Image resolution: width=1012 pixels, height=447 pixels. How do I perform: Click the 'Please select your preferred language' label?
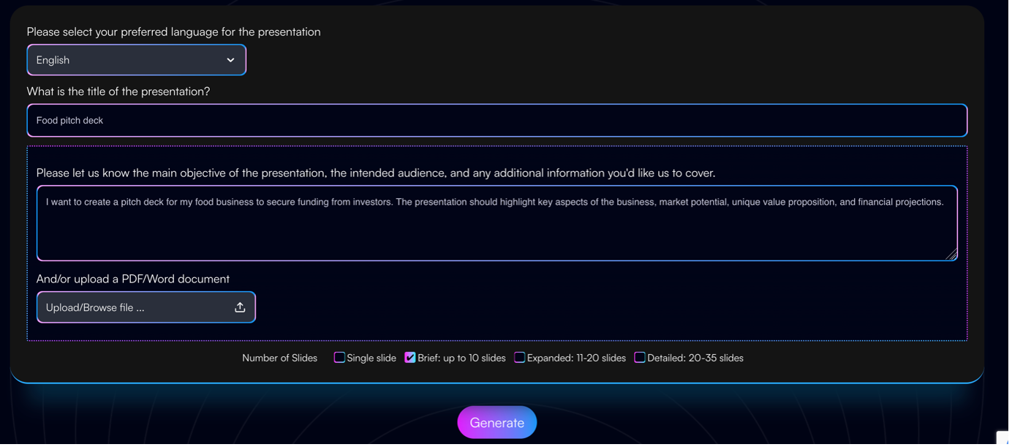tap(174, 32)
